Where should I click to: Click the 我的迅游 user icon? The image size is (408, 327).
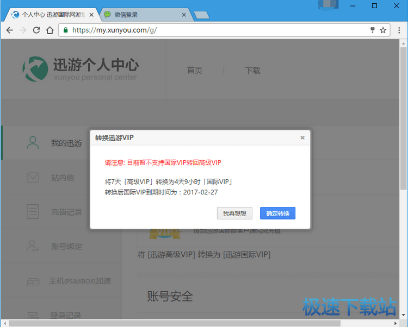tap(33, 143)
